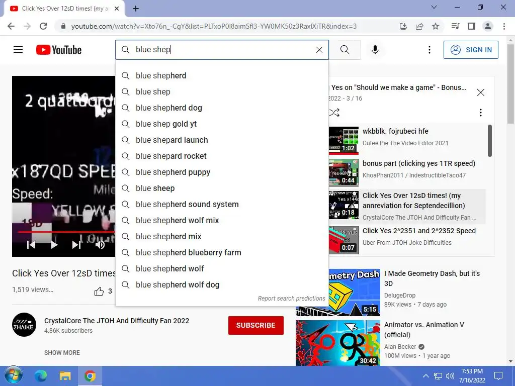
Task: Choose "blue shepherd wolf mix" suggestion
Action: [x=222, y=220]
